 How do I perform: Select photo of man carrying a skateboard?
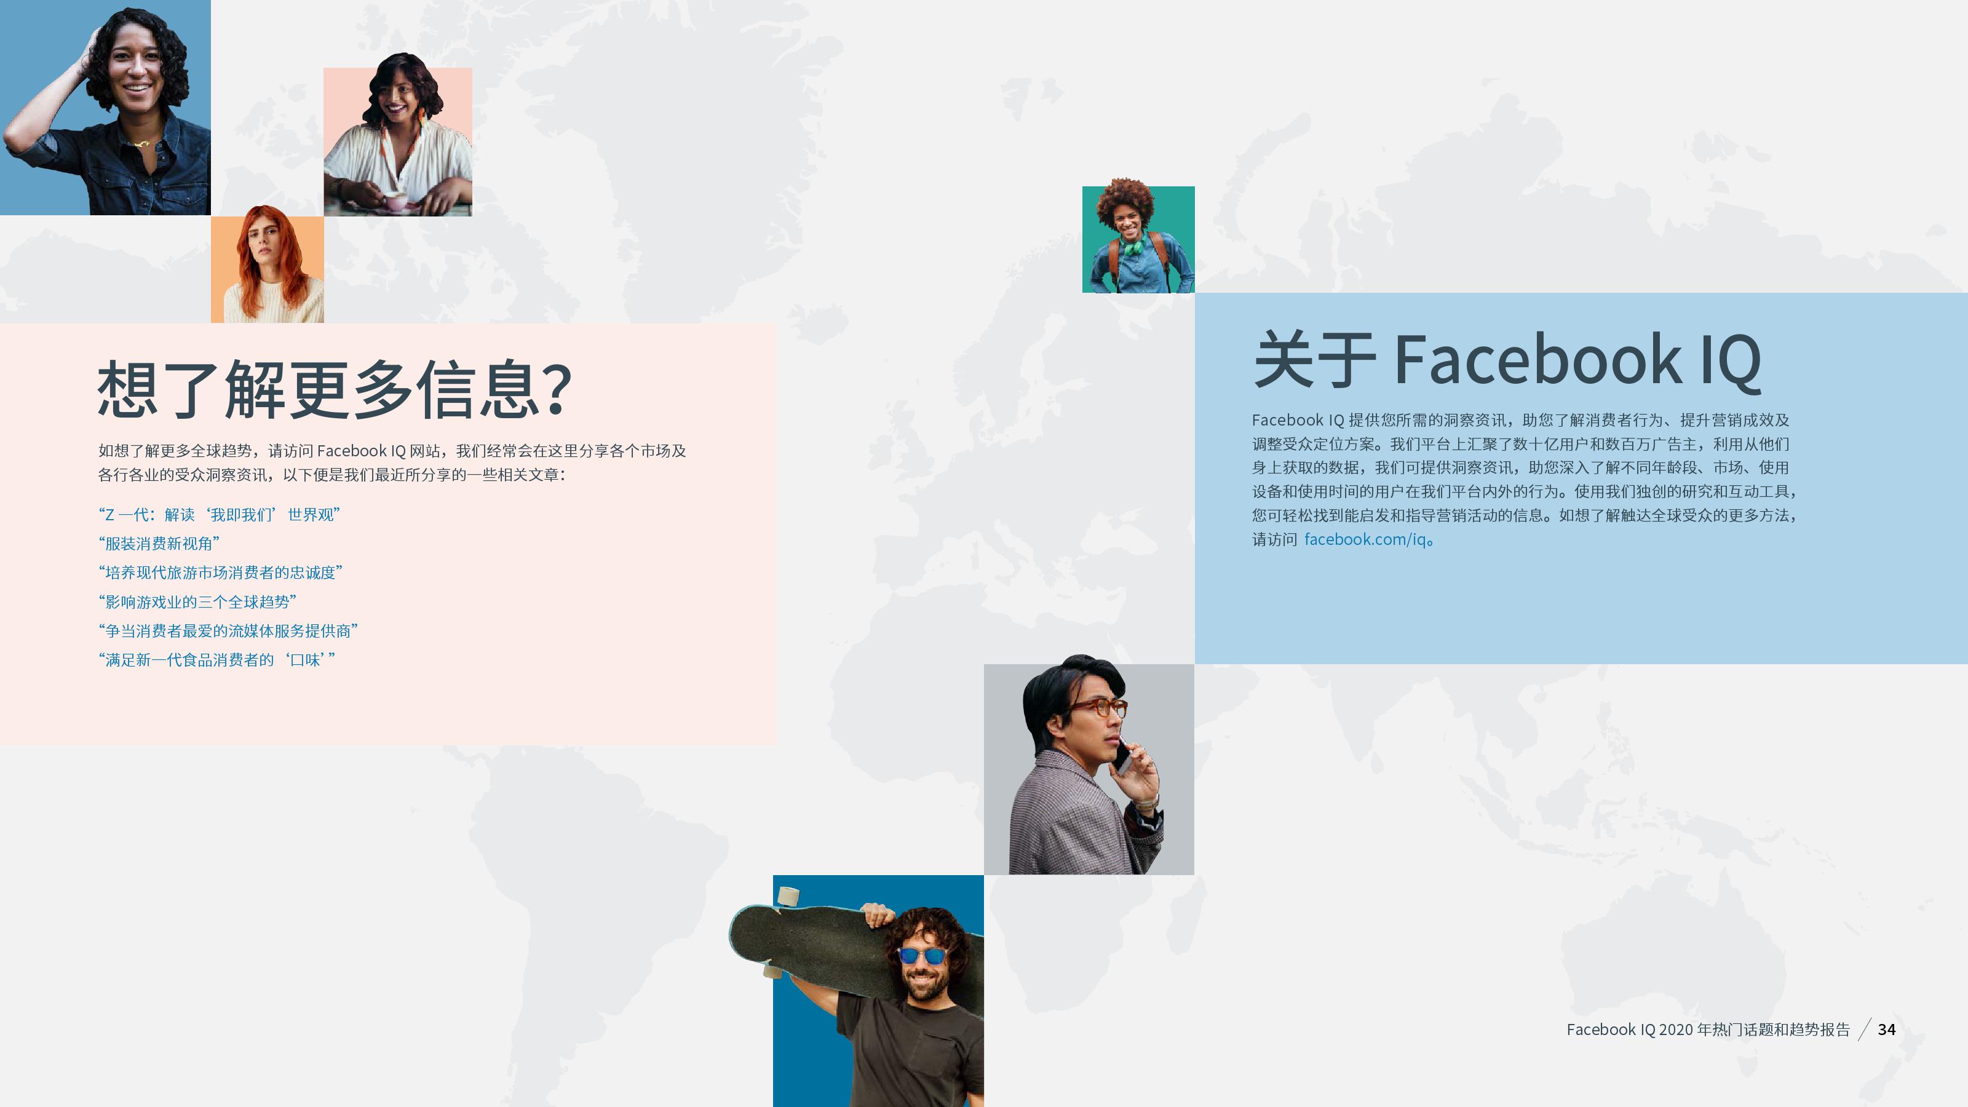coord(878,991)
